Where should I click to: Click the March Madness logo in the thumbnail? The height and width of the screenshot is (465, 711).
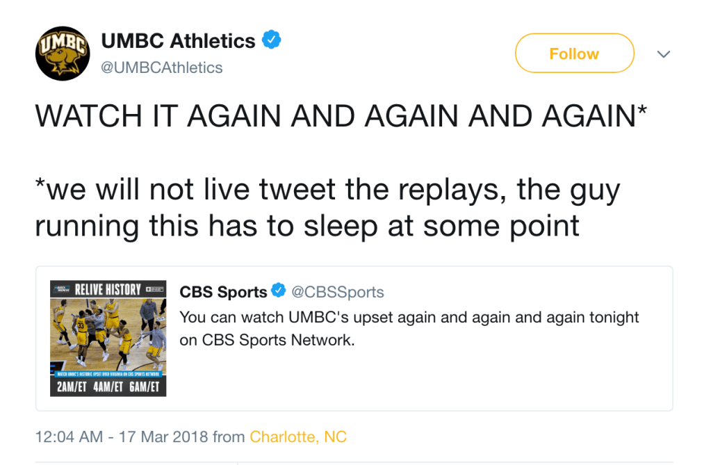coord(60,288)
